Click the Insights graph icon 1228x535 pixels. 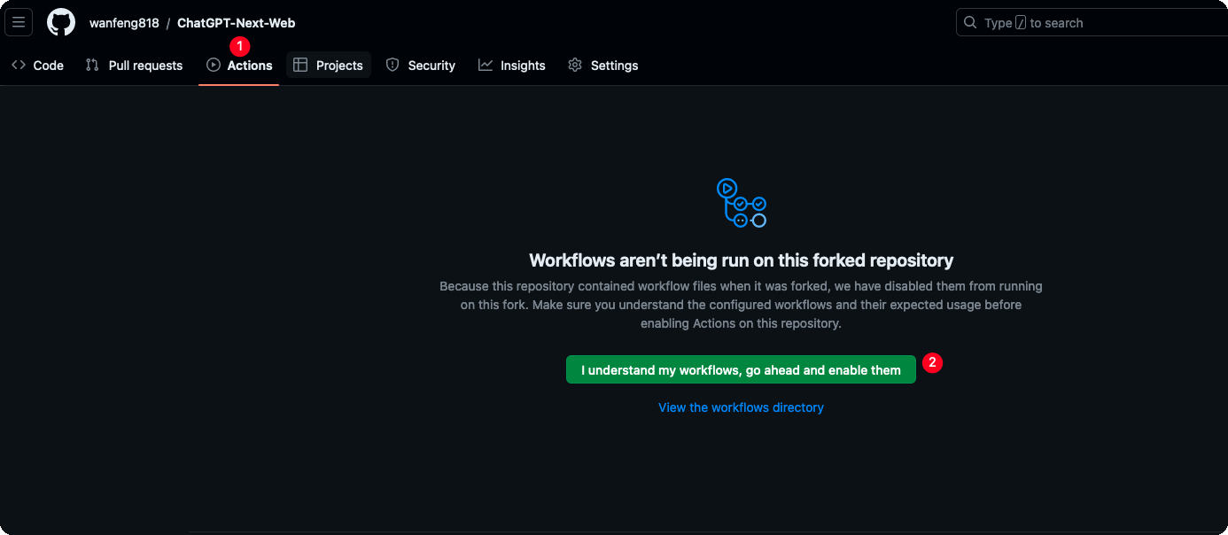click(x=486, y=66)
